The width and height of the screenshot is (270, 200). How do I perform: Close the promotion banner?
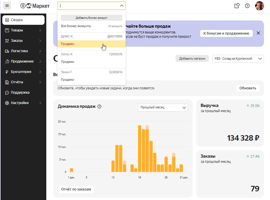coord(258,33)
